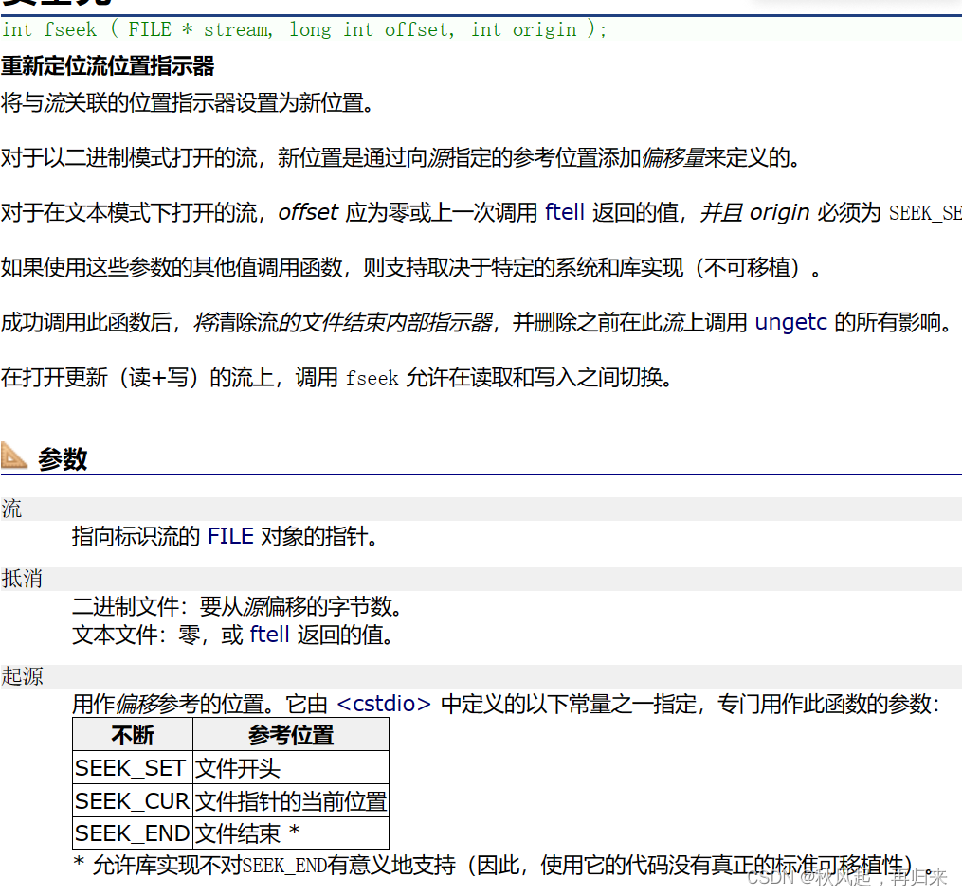Image resolution: width=962 pixels, height=895 pixels.
Task: Click the 不断 table header
Action: [x=132, y=734]
